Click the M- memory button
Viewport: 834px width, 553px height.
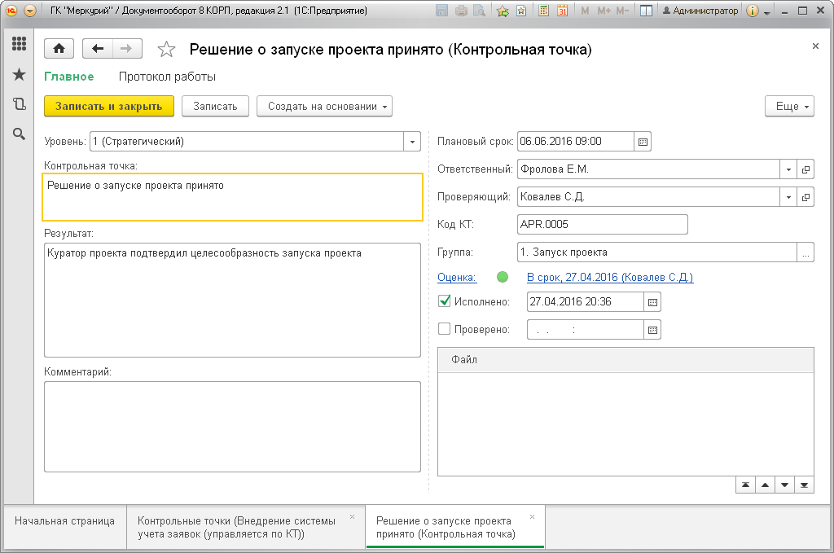click(622, 11)
